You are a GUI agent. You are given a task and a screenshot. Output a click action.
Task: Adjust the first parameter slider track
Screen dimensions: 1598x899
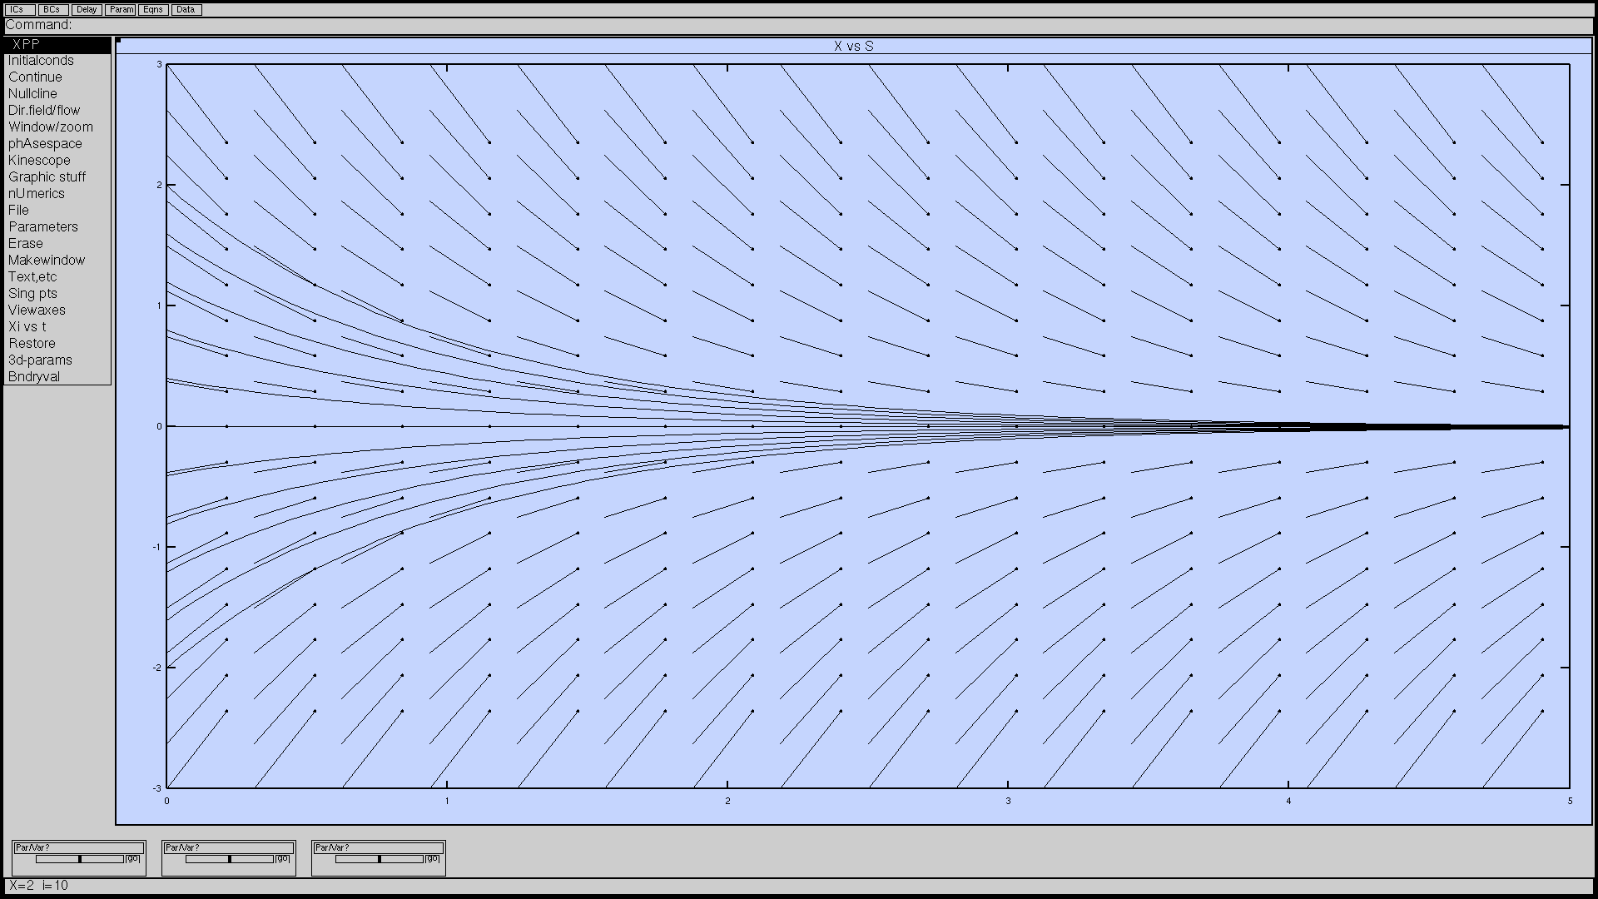tap(80, 859)
